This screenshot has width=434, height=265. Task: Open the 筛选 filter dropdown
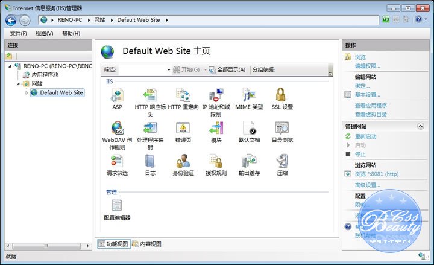[169, 70]
